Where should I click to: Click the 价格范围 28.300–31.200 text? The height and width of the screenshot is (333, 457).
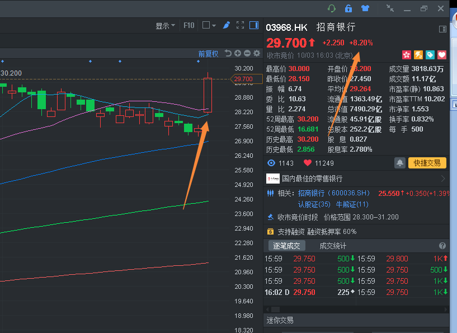361,217
